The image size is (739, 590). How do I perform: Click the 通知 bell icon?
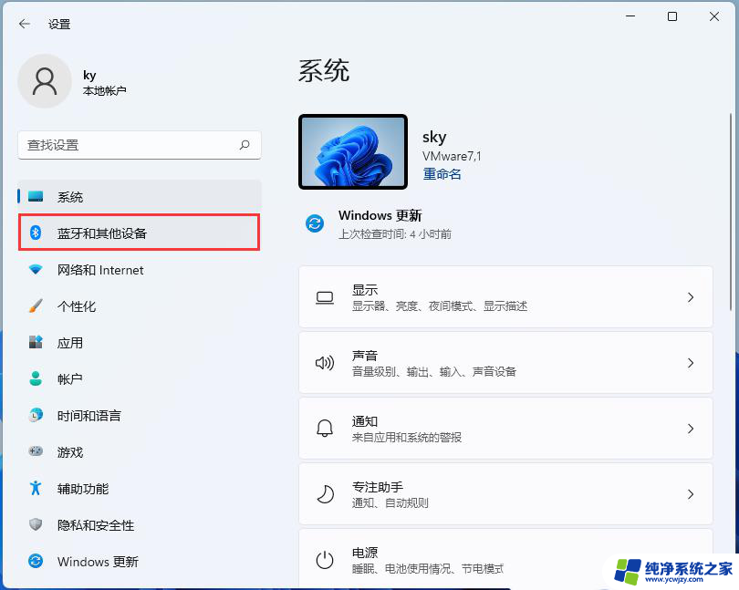pos(325,429)
